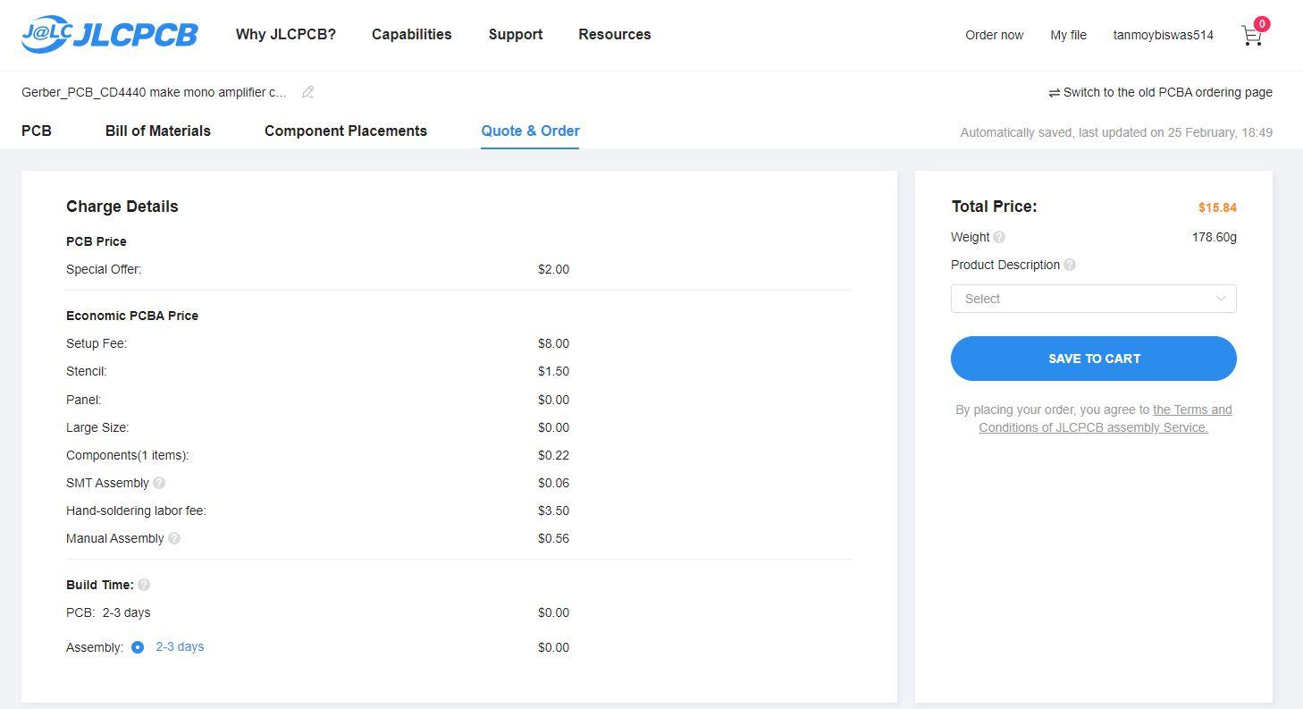Select the Quote & Order tab
Viewport: 1303px width, 709px height.
pos(530,131)
